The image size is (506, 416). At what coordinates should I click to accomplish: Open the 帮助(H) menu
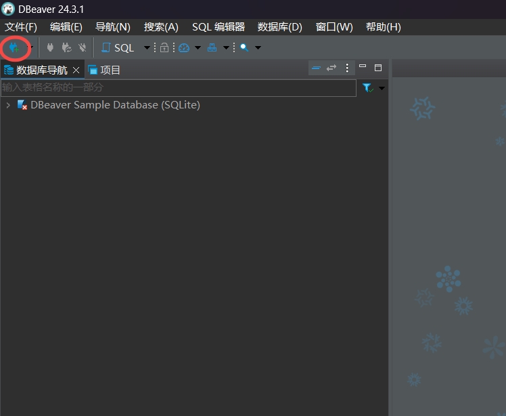(384, 27)
